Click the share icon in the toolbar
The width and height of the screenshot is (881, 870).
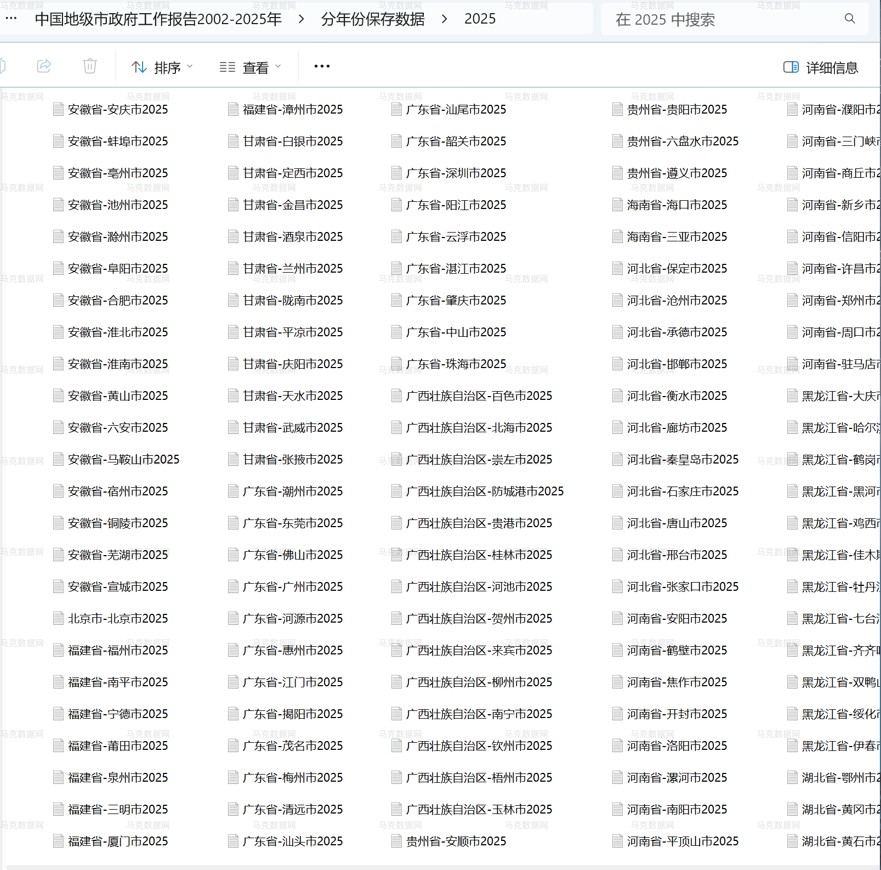click(44, 66)
